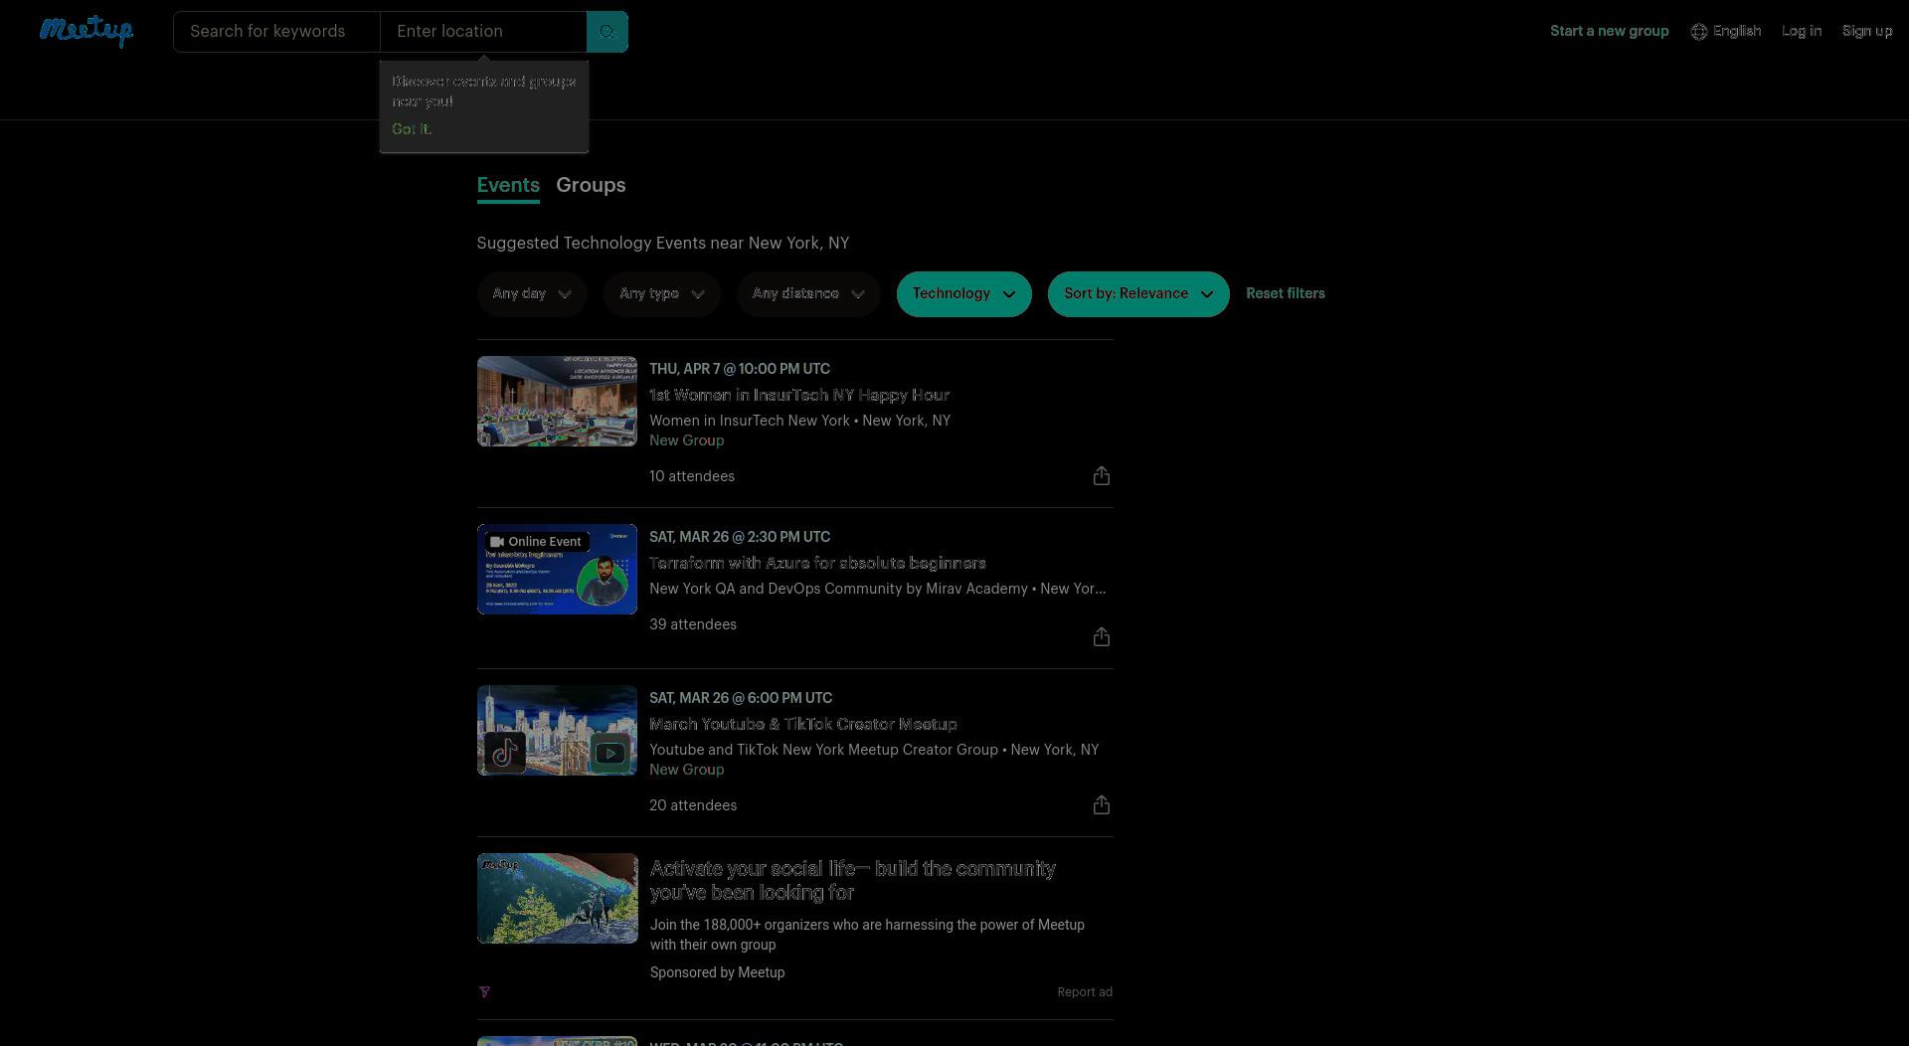Image resolution: width=1909 pixels, height=1046 pixels.
Task: Open March Youtube & TikTok Creator Meetup title
Action: [x=803, y=725]
